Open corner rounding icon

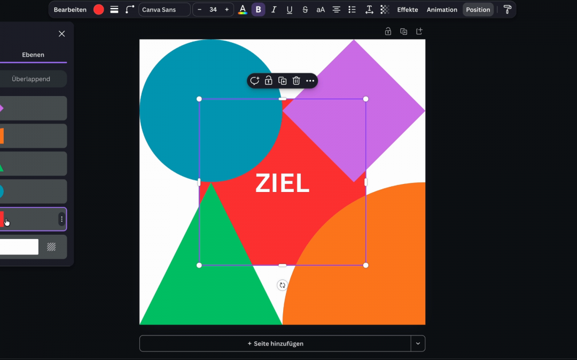pos(129,10)
